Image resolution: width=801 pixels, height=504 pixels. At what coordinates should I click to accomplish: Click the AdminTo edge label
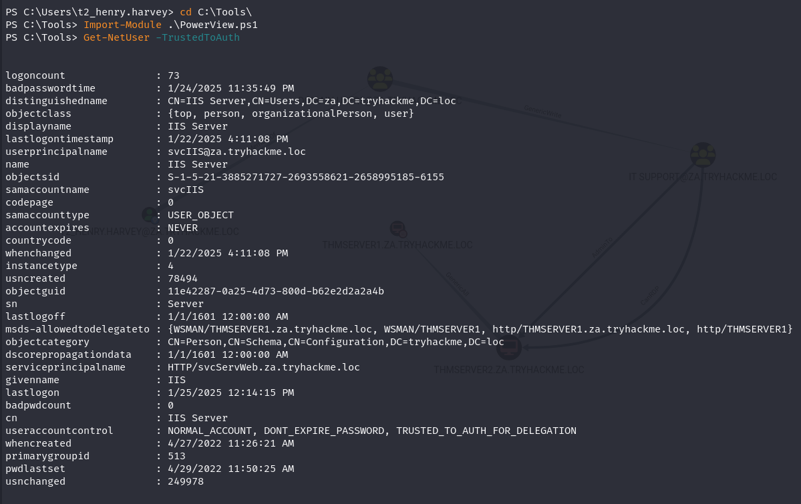(x=602, y=247)
